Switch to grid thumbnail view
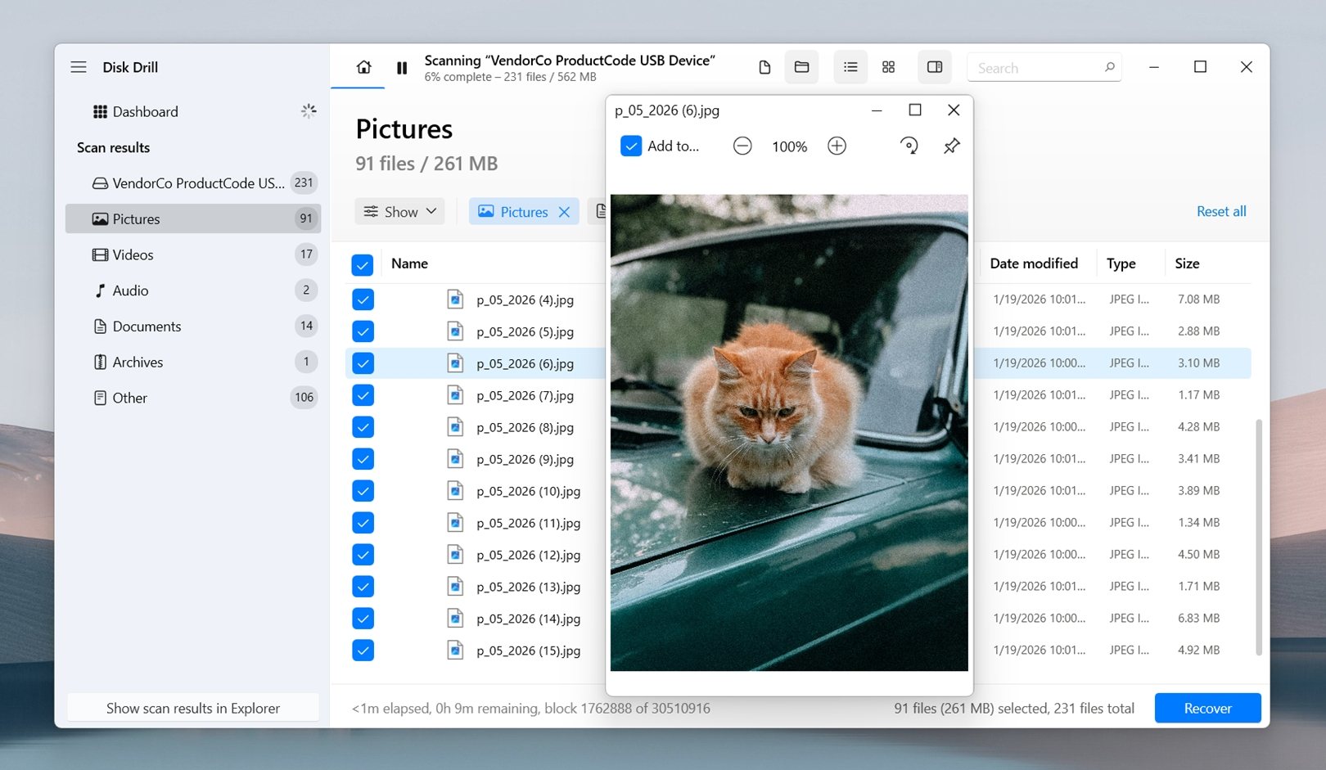The height and width of the screenshot is (770, 1326). pyautogui.click(x=888, y=67)
